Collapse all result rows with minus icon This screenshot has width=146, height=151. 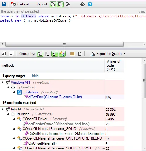[11, 54]
